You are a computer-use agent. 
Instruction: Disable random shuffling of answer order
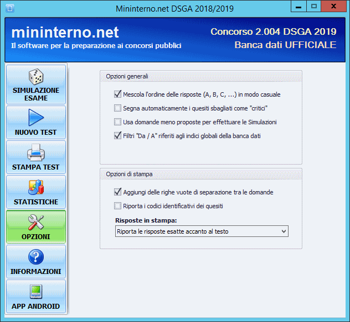117,94
